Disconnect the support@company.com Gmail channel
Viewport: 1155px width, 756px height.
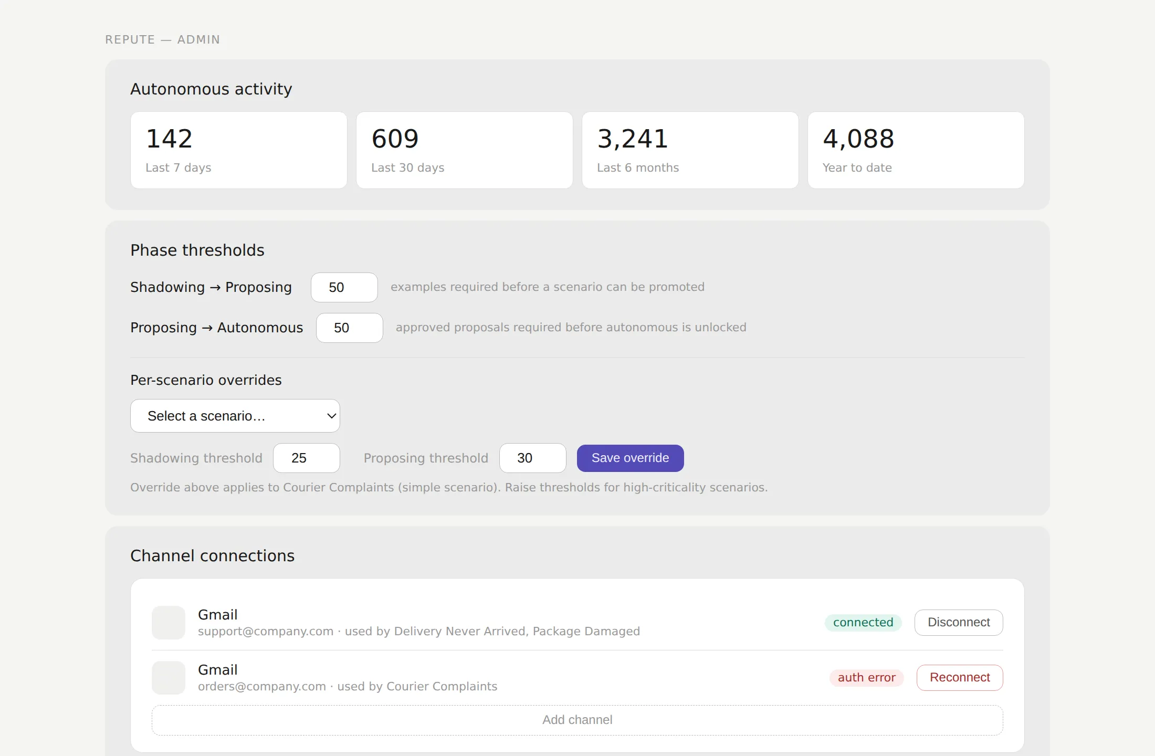coord(959,622)
